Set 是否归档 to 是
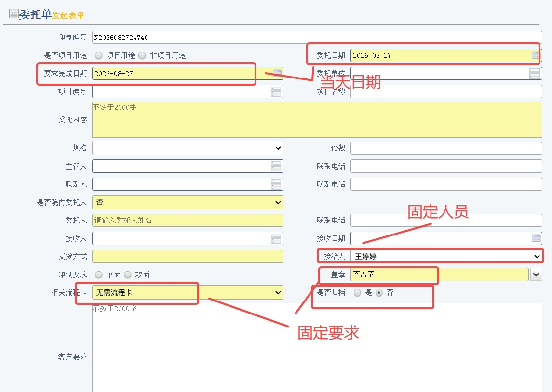The image size is (552, 392). [357, 292]
